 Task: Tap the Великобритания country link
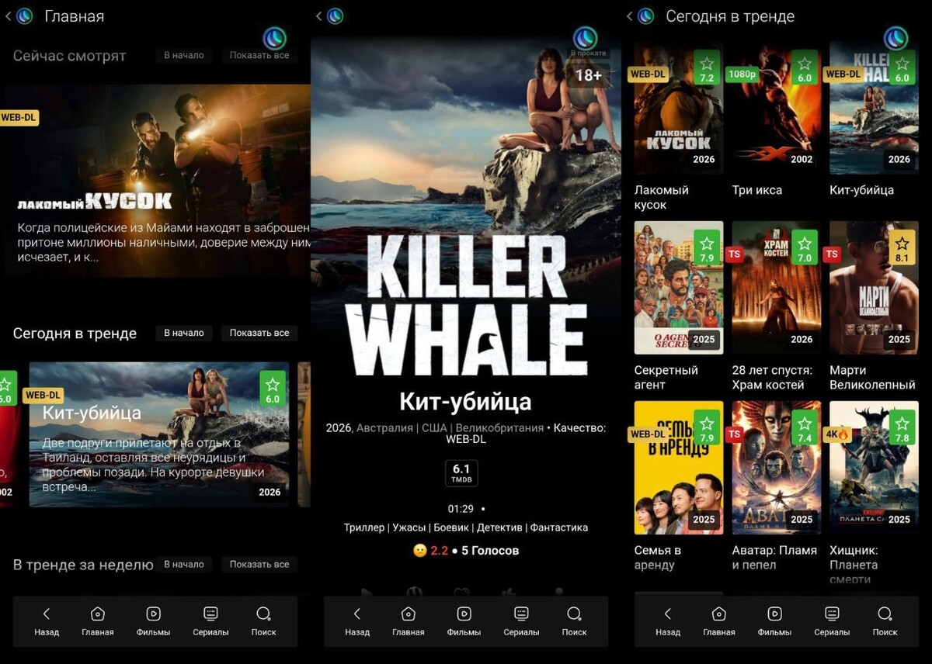[499, 428]
